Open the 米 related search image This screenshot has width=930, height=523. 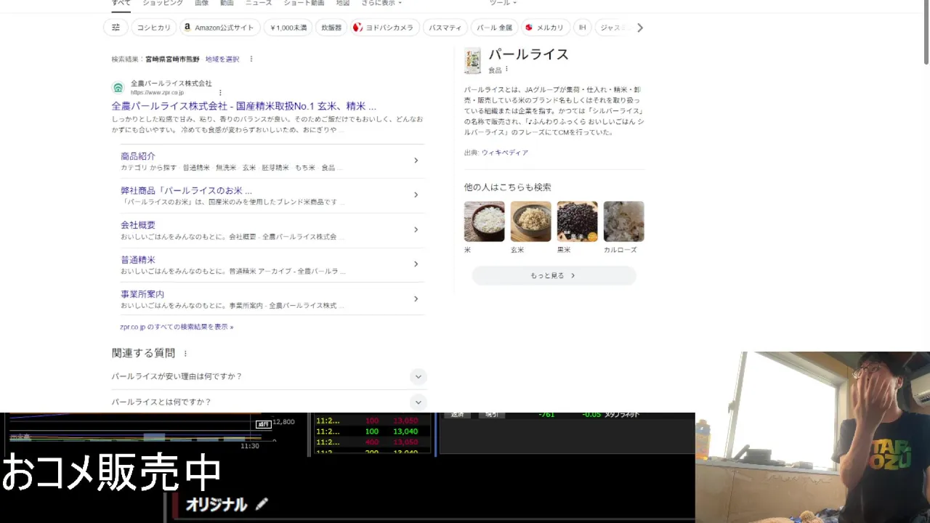(484, 222)
